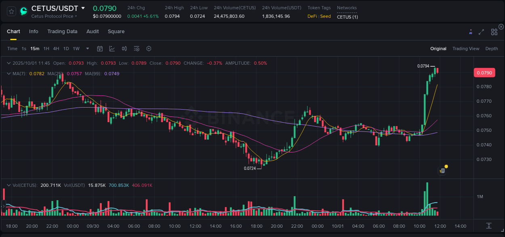The image size is (505, 237).
Task: Click the AI assistant icon above the chart
Action: 471,32
